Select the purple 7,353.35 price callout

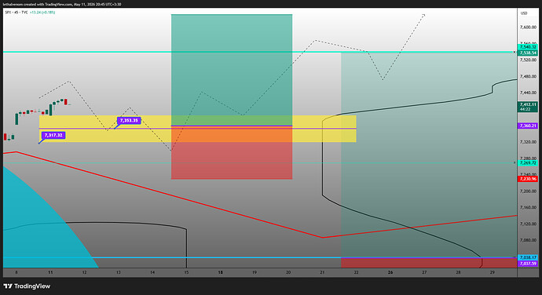(129, 121)
